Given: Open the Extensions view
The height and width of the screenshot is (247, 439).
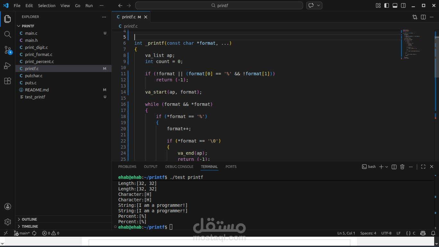Looking at the screenshot, I should coord(8,81).
